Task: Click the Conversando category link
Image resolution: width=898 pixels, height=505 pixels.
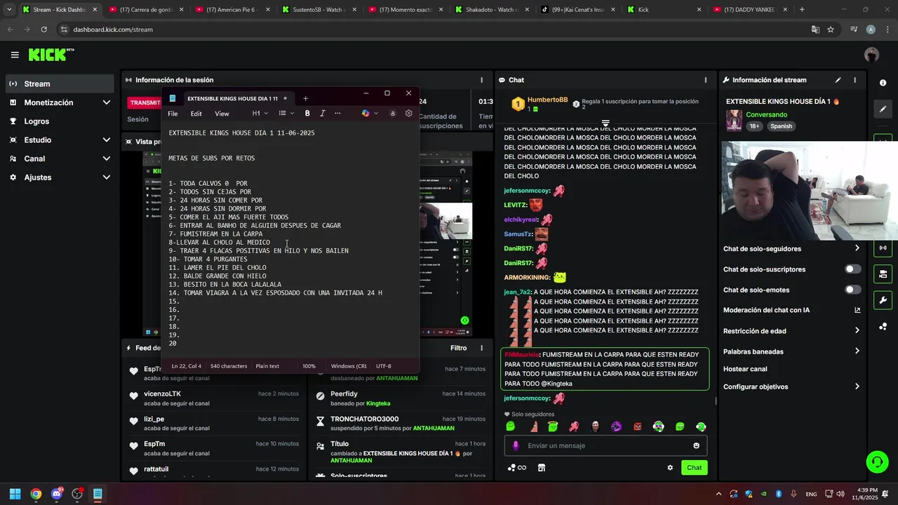Action: click(x=766, y=114)
